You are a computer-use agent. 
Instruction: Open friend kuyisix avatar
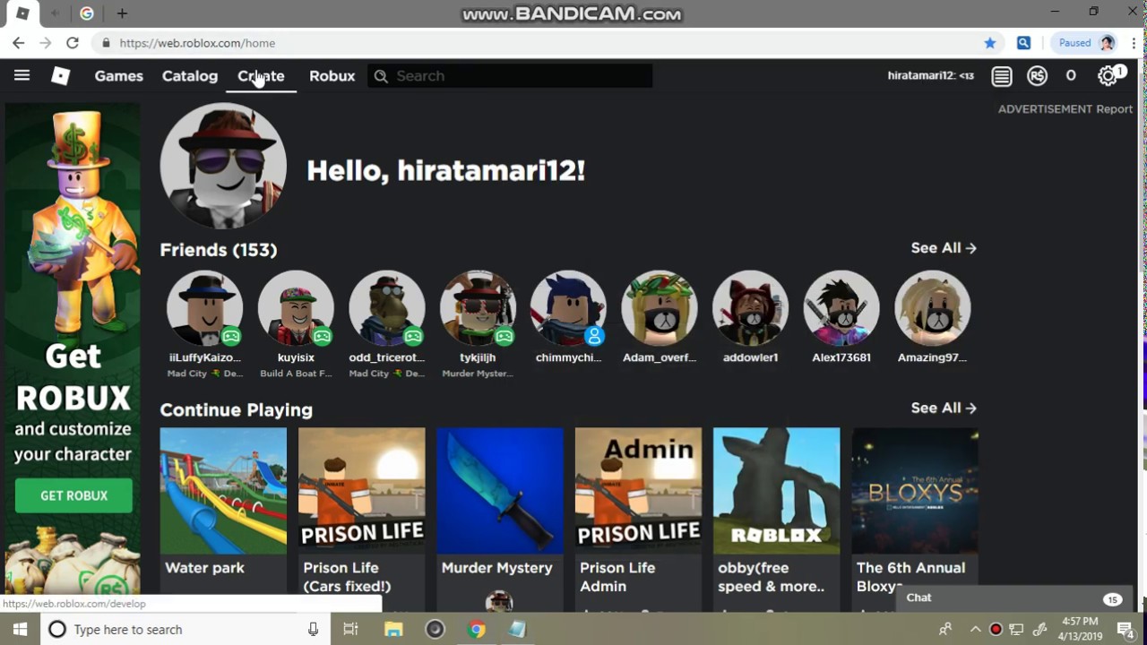click(296, 308)
